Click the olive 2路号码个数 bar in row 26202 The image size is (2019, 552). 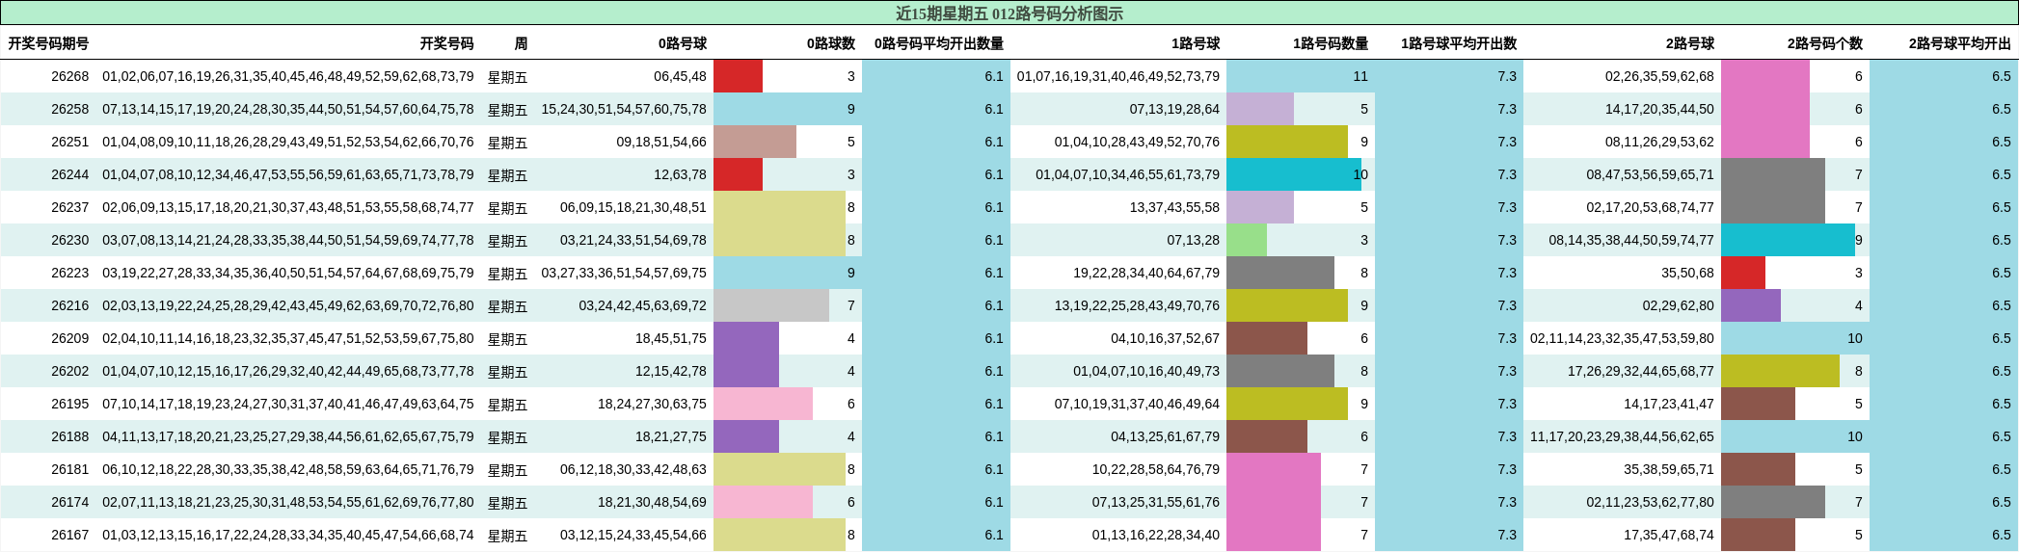[1780, 371]
